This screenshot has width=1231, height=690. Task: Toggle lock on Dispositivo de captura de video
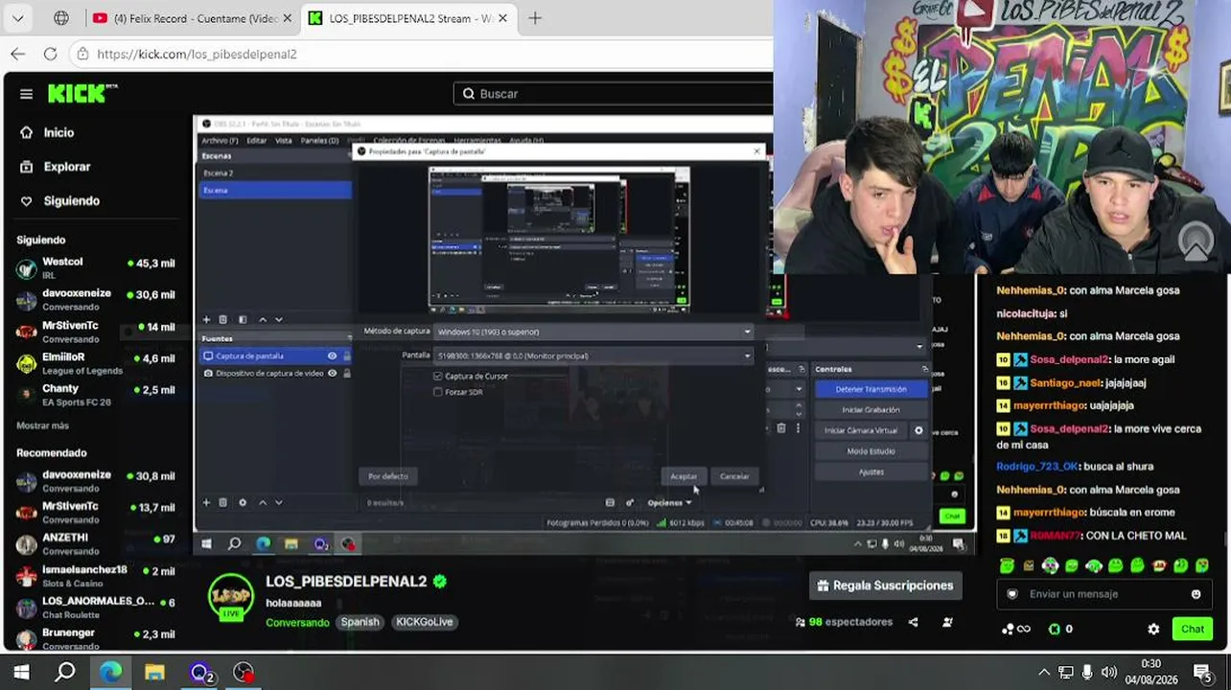(x=346, y=373)
